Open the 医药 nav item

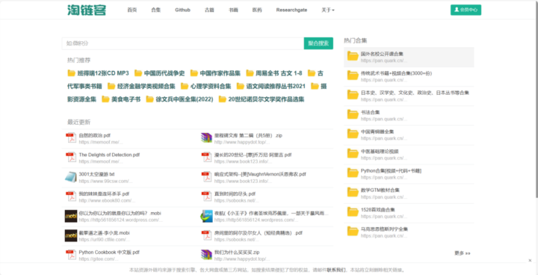[257, 10]
